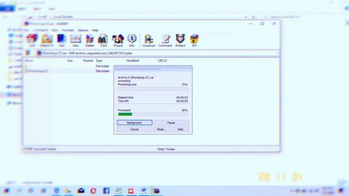The width and height of the screenshot is (349, 196).
Task: Sort by the Size column header
Action: point(70,60)
